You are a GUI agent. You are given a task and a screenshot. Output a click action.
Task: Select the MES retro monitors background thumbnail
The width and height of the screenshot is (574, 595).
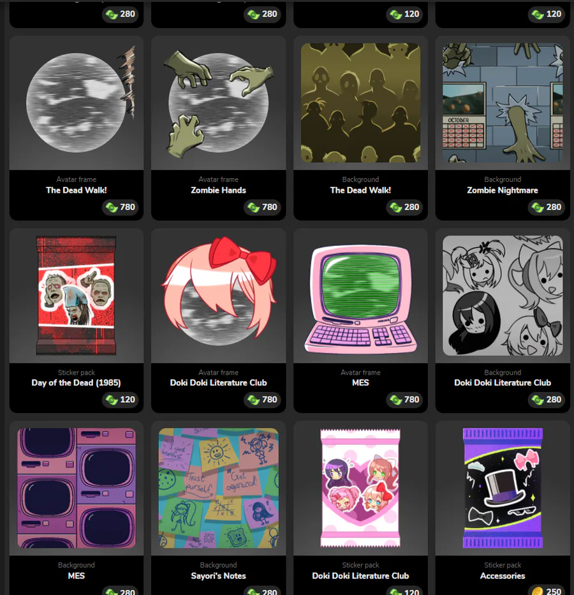point(76,488)
